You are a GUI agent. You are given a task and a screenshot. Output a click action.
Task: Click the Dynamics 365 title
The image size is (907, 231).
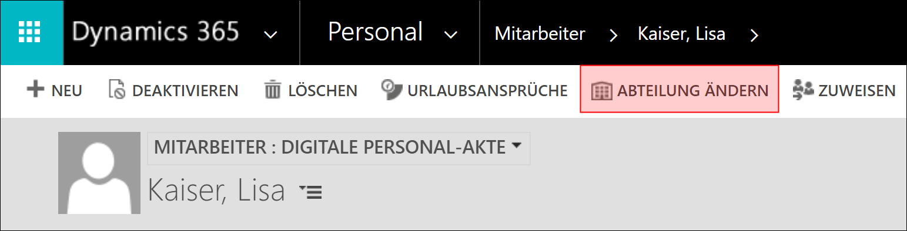pyautogui.click(x=156, y=32)
